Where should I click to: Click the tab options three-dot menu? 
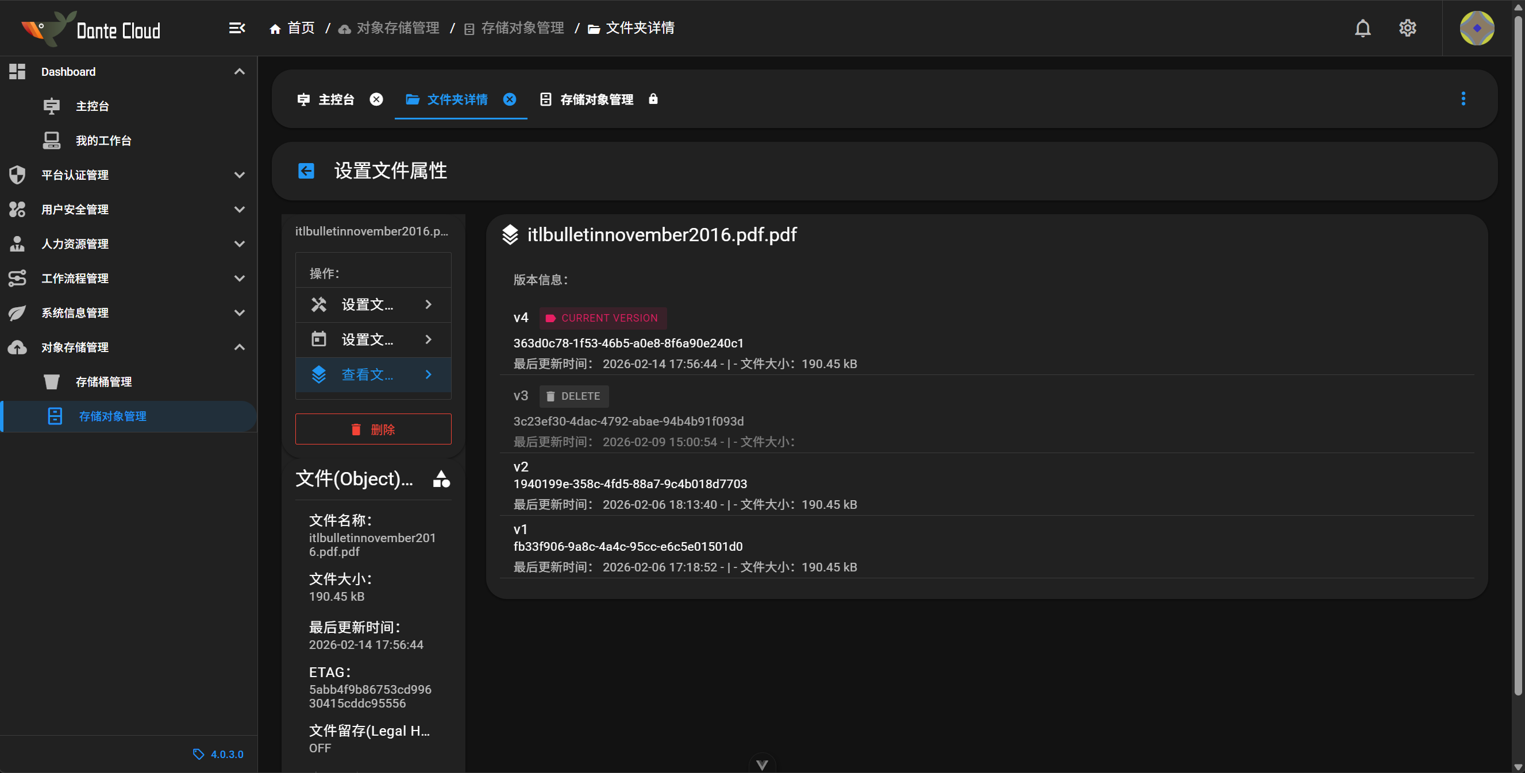point(1464,99)
